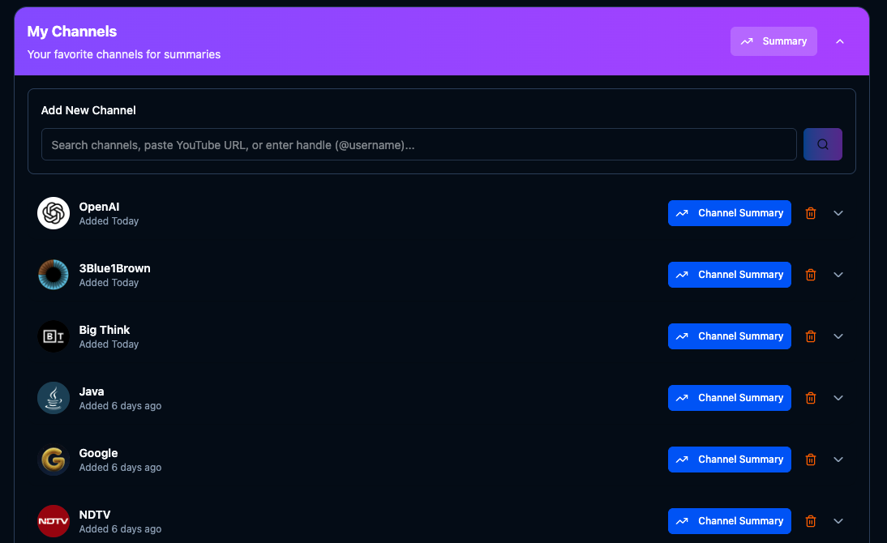This screenshot has height=543, width=887.
Task: Open the Summary button in the header
Action: (773, 41)
